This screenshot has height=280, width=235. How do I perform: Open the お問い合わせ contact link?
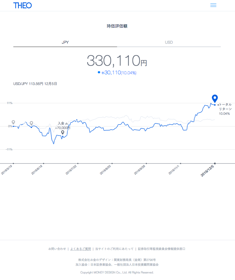tap(57, 249)
